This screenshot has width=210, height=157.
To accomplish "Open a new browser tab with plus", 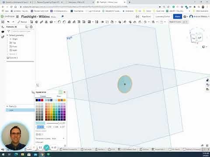I will [129, 2].
